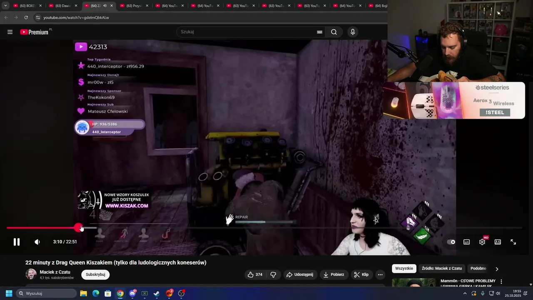The height and width of the screenshot is (300, 533).
Task: Open the browser tab search dropdown
Action: click(5, 6)
